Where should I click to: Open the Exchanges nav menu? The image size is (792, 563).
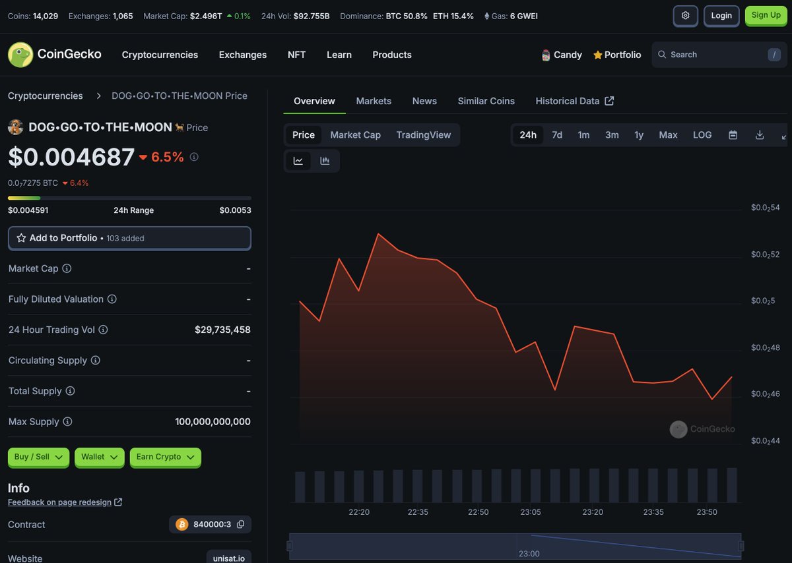click(243, 55)
